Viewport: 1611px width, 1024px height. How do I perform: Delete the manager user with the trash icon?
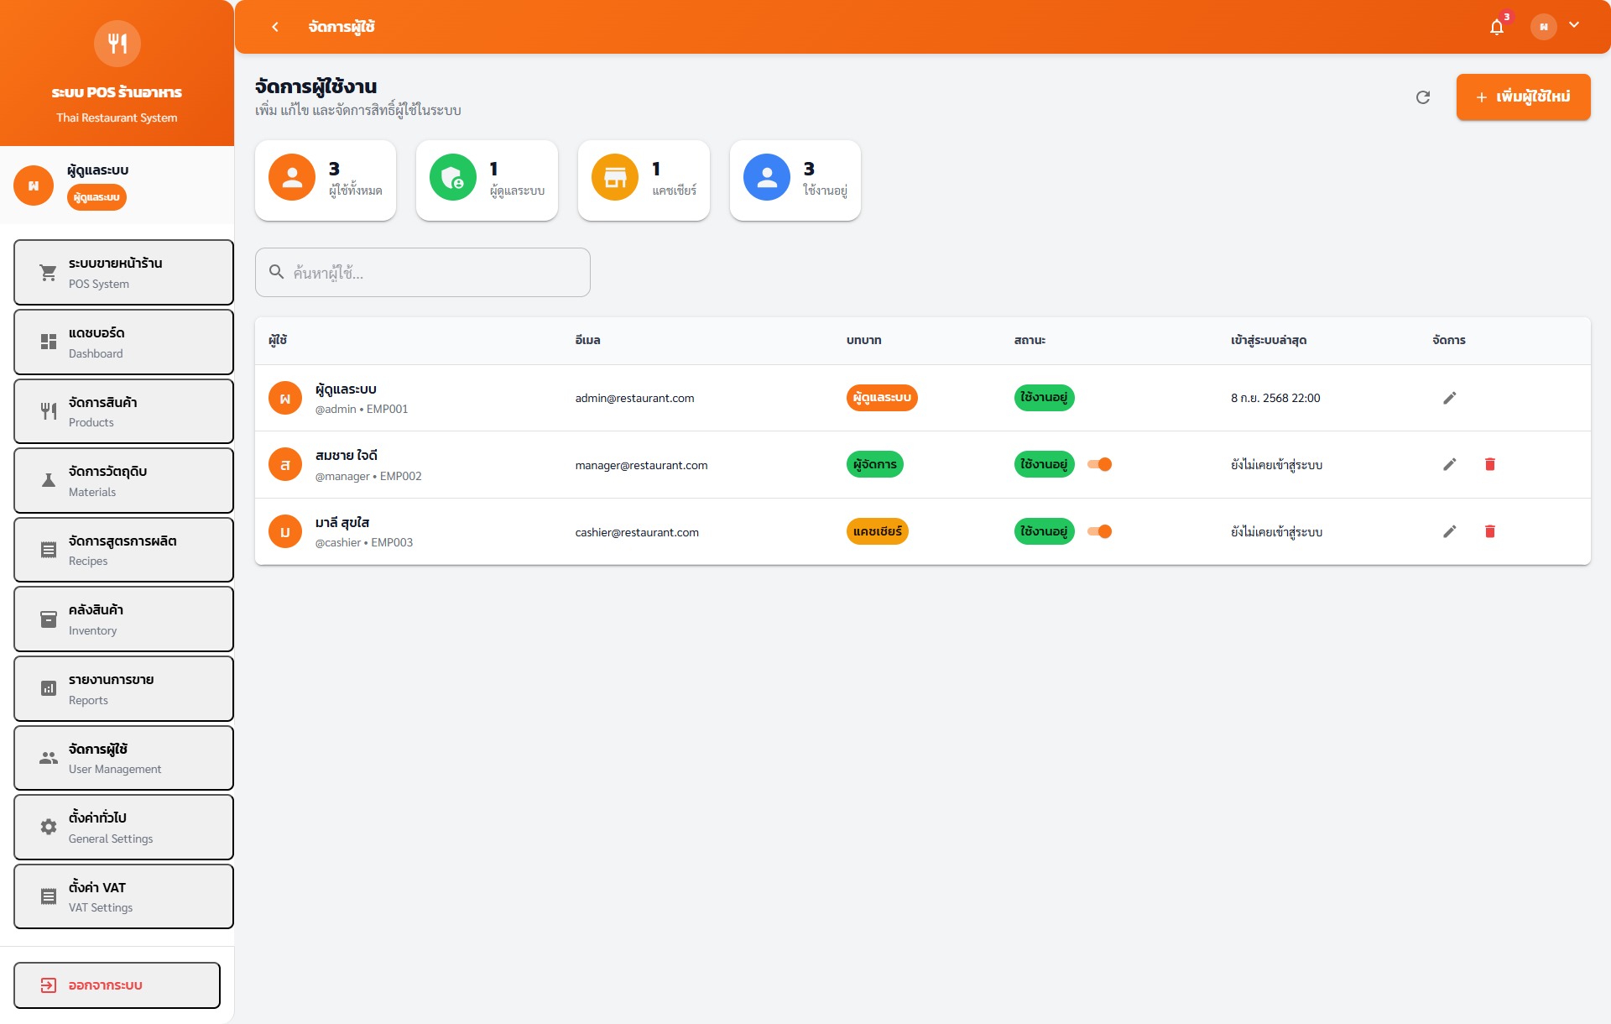click(x=1490, y=464)
